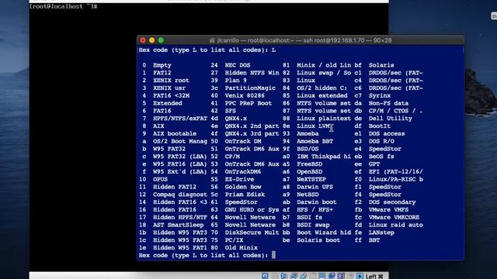Click the '5 Extended' entry

point(162,103)
